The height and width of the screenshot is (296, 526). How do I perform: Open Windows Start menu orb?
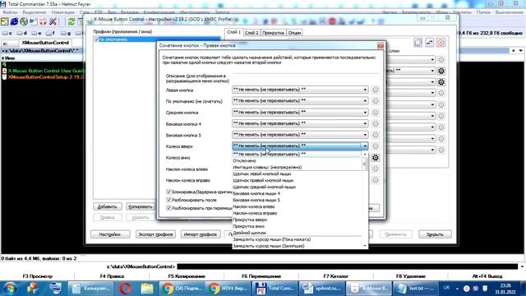(x=10, y=289)
